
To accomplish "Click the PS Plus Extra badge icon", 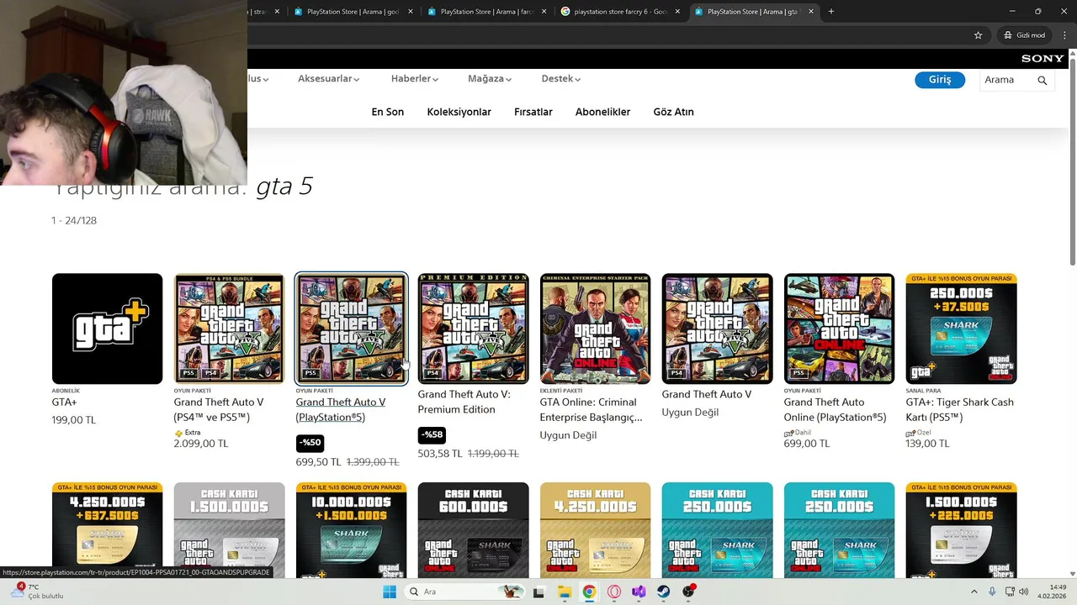I will 178,433.
